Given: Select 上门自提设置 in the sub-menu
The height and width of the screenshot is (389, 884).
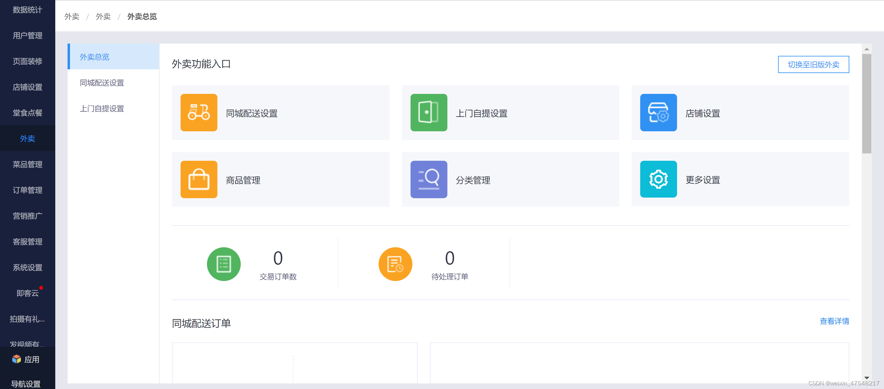Looking at the screenshot, I should pyautogui.click(x=102, y=109).
